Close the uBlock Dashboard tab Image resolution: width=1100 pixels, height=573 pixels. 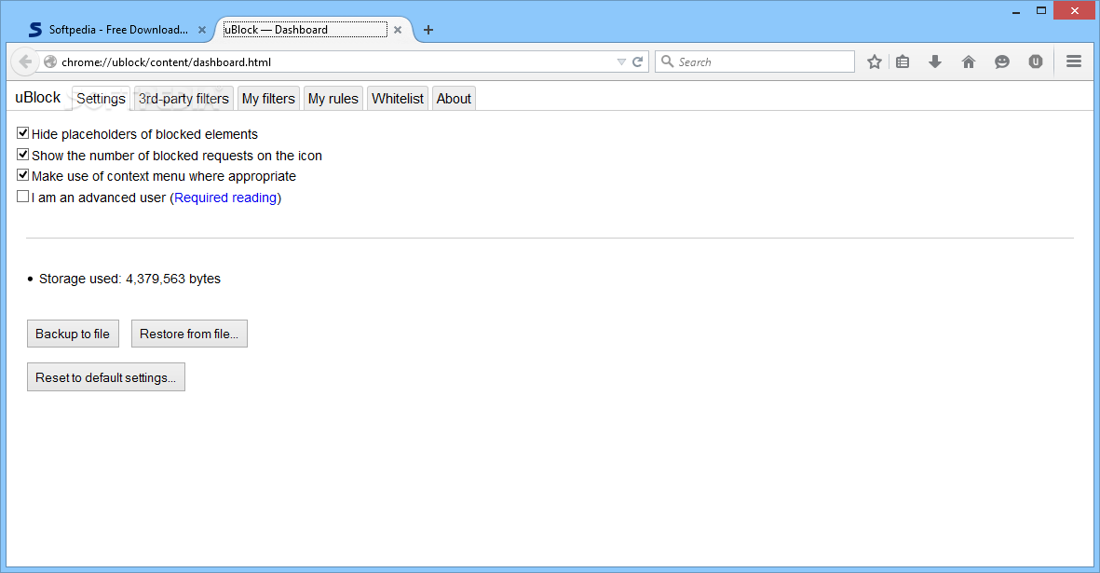398,30
